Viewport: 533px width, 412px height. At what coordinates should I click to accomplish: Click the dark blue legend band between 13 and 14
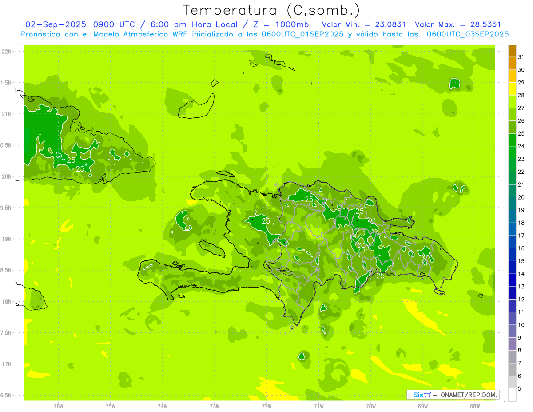512,280
